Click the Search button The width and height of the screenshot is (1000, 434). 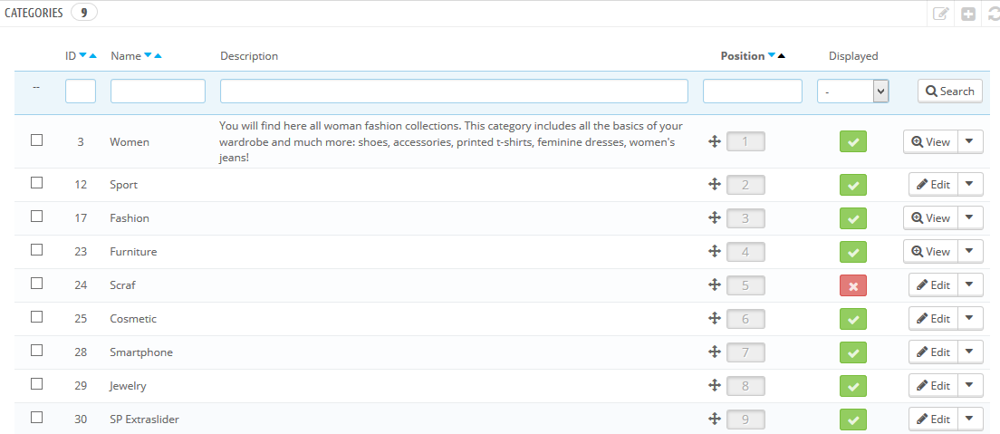click(949, 92)
